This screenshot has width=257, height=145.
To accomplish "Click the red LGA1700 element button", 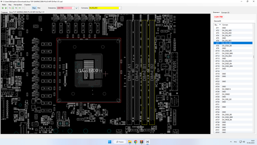I will pyautogui.click(x=218, y=17).
